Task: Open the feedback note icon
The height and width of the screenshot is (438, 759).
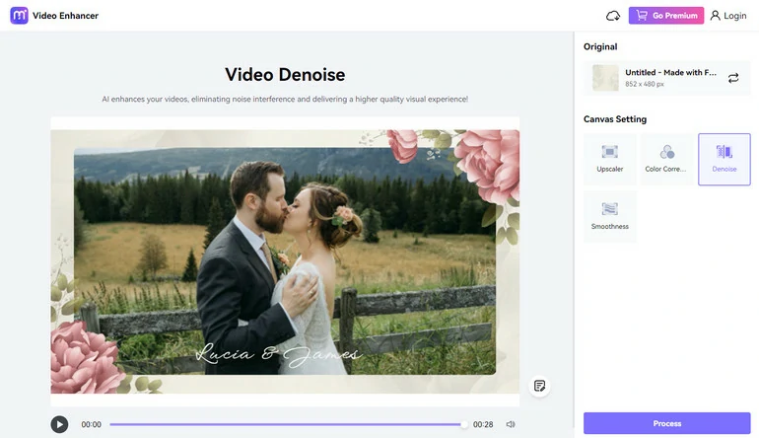Action: click(540, 386)
